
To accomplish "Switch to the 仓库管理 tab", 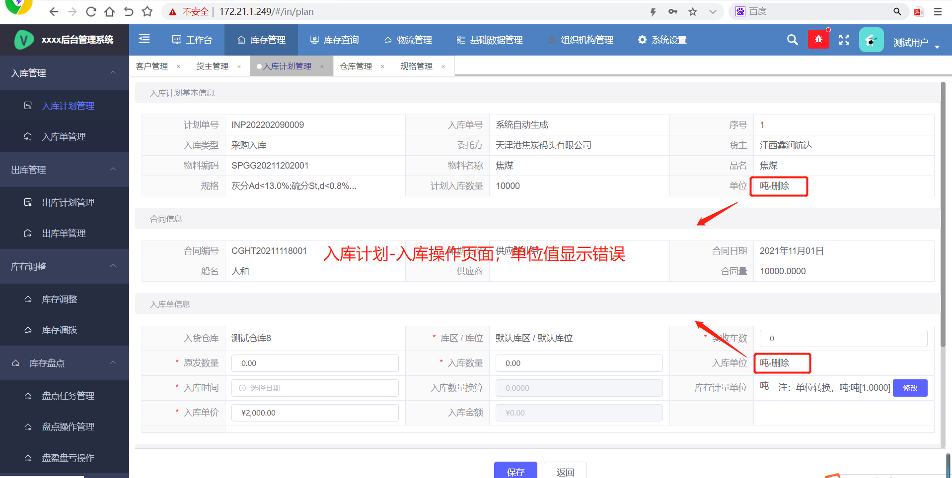I will pos(356,66).
